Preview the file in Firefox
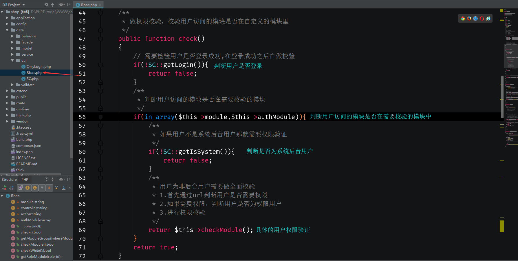518x261 pixels. click(469, 18)
